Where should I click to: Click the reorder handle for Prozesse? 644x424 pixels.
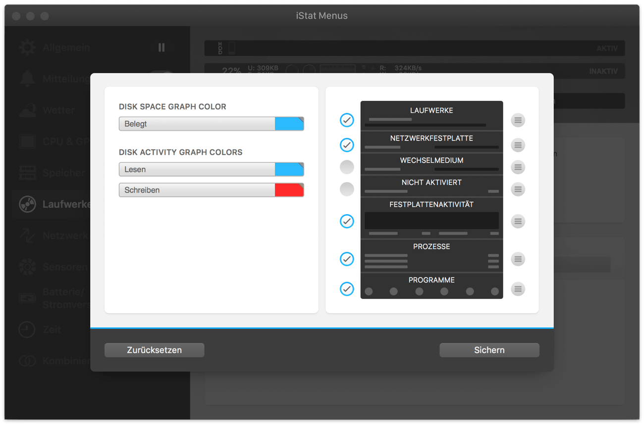(x=518, y=259)
